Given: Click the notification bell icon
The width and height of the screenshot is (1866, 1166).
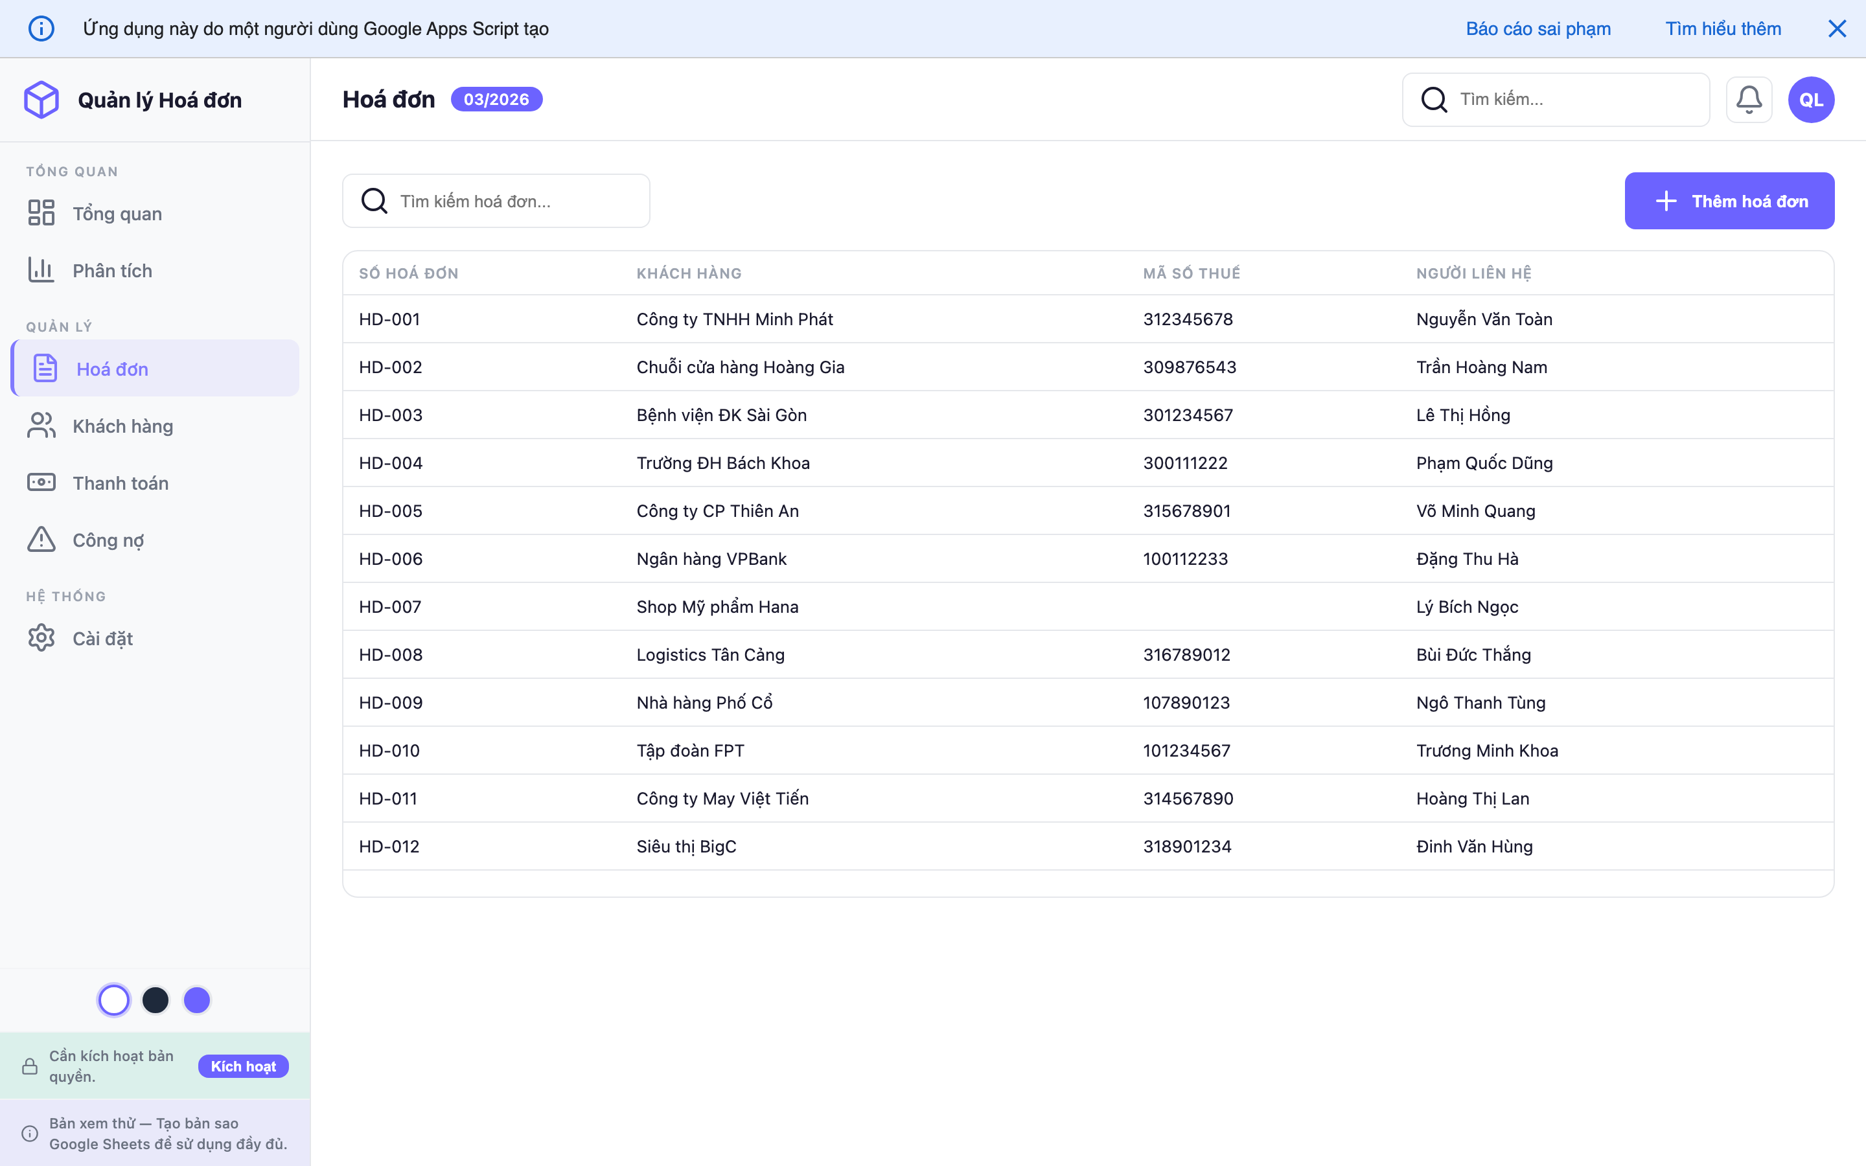Looking at the screenshot, I should click(x=1749, y=98).
